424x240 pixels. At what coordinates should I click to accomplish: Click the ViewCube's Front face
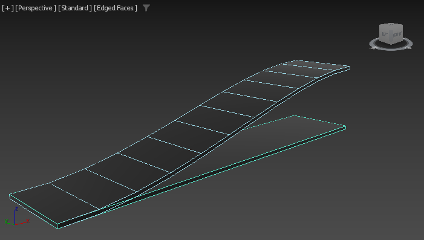tap(397, 35)
